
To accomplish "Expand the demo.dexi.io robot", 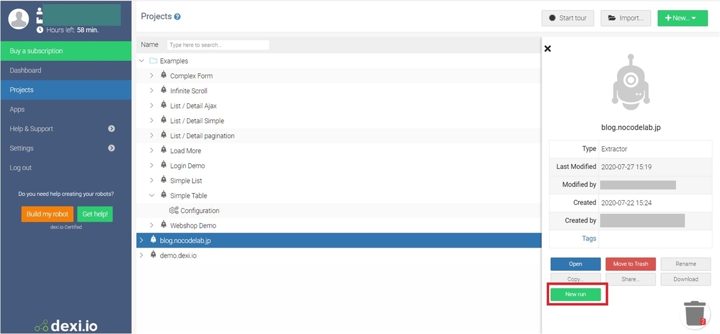I will click(x=142, y=255).
